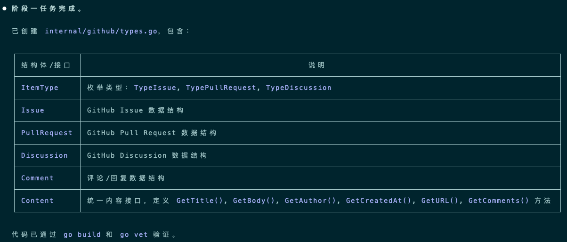This screenshot has width=567, height=242.
Task: Select the ItemType table cell
Action: coord(40,88)
